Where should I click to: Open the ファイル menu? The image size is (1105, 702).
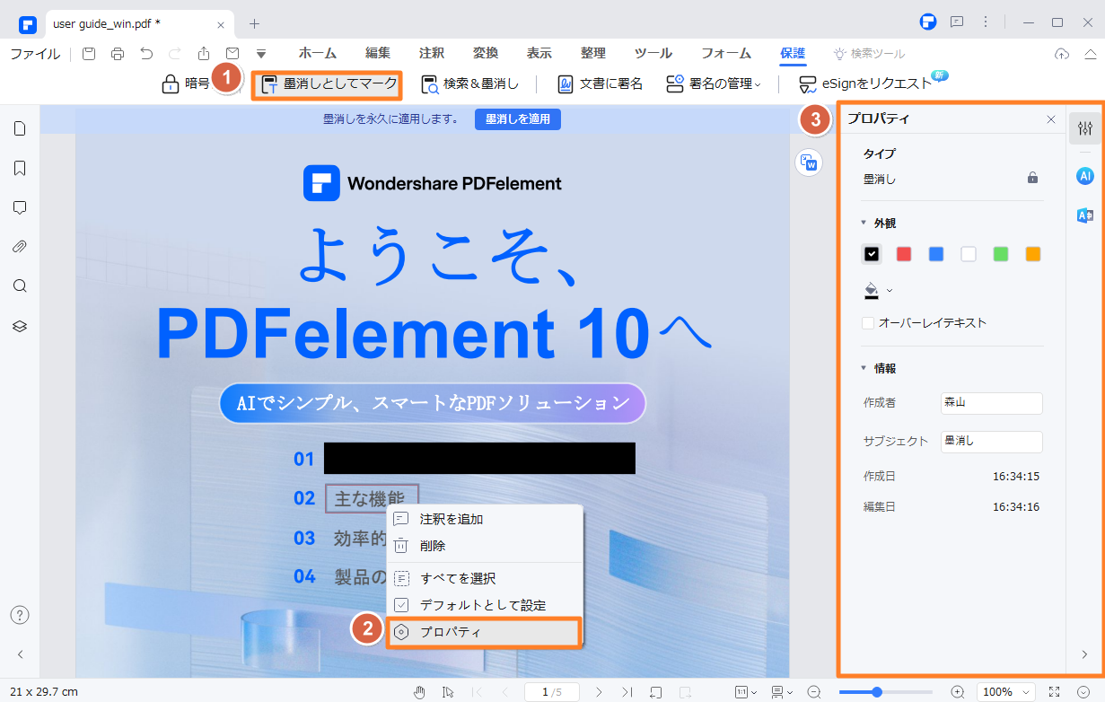point(35,54)
